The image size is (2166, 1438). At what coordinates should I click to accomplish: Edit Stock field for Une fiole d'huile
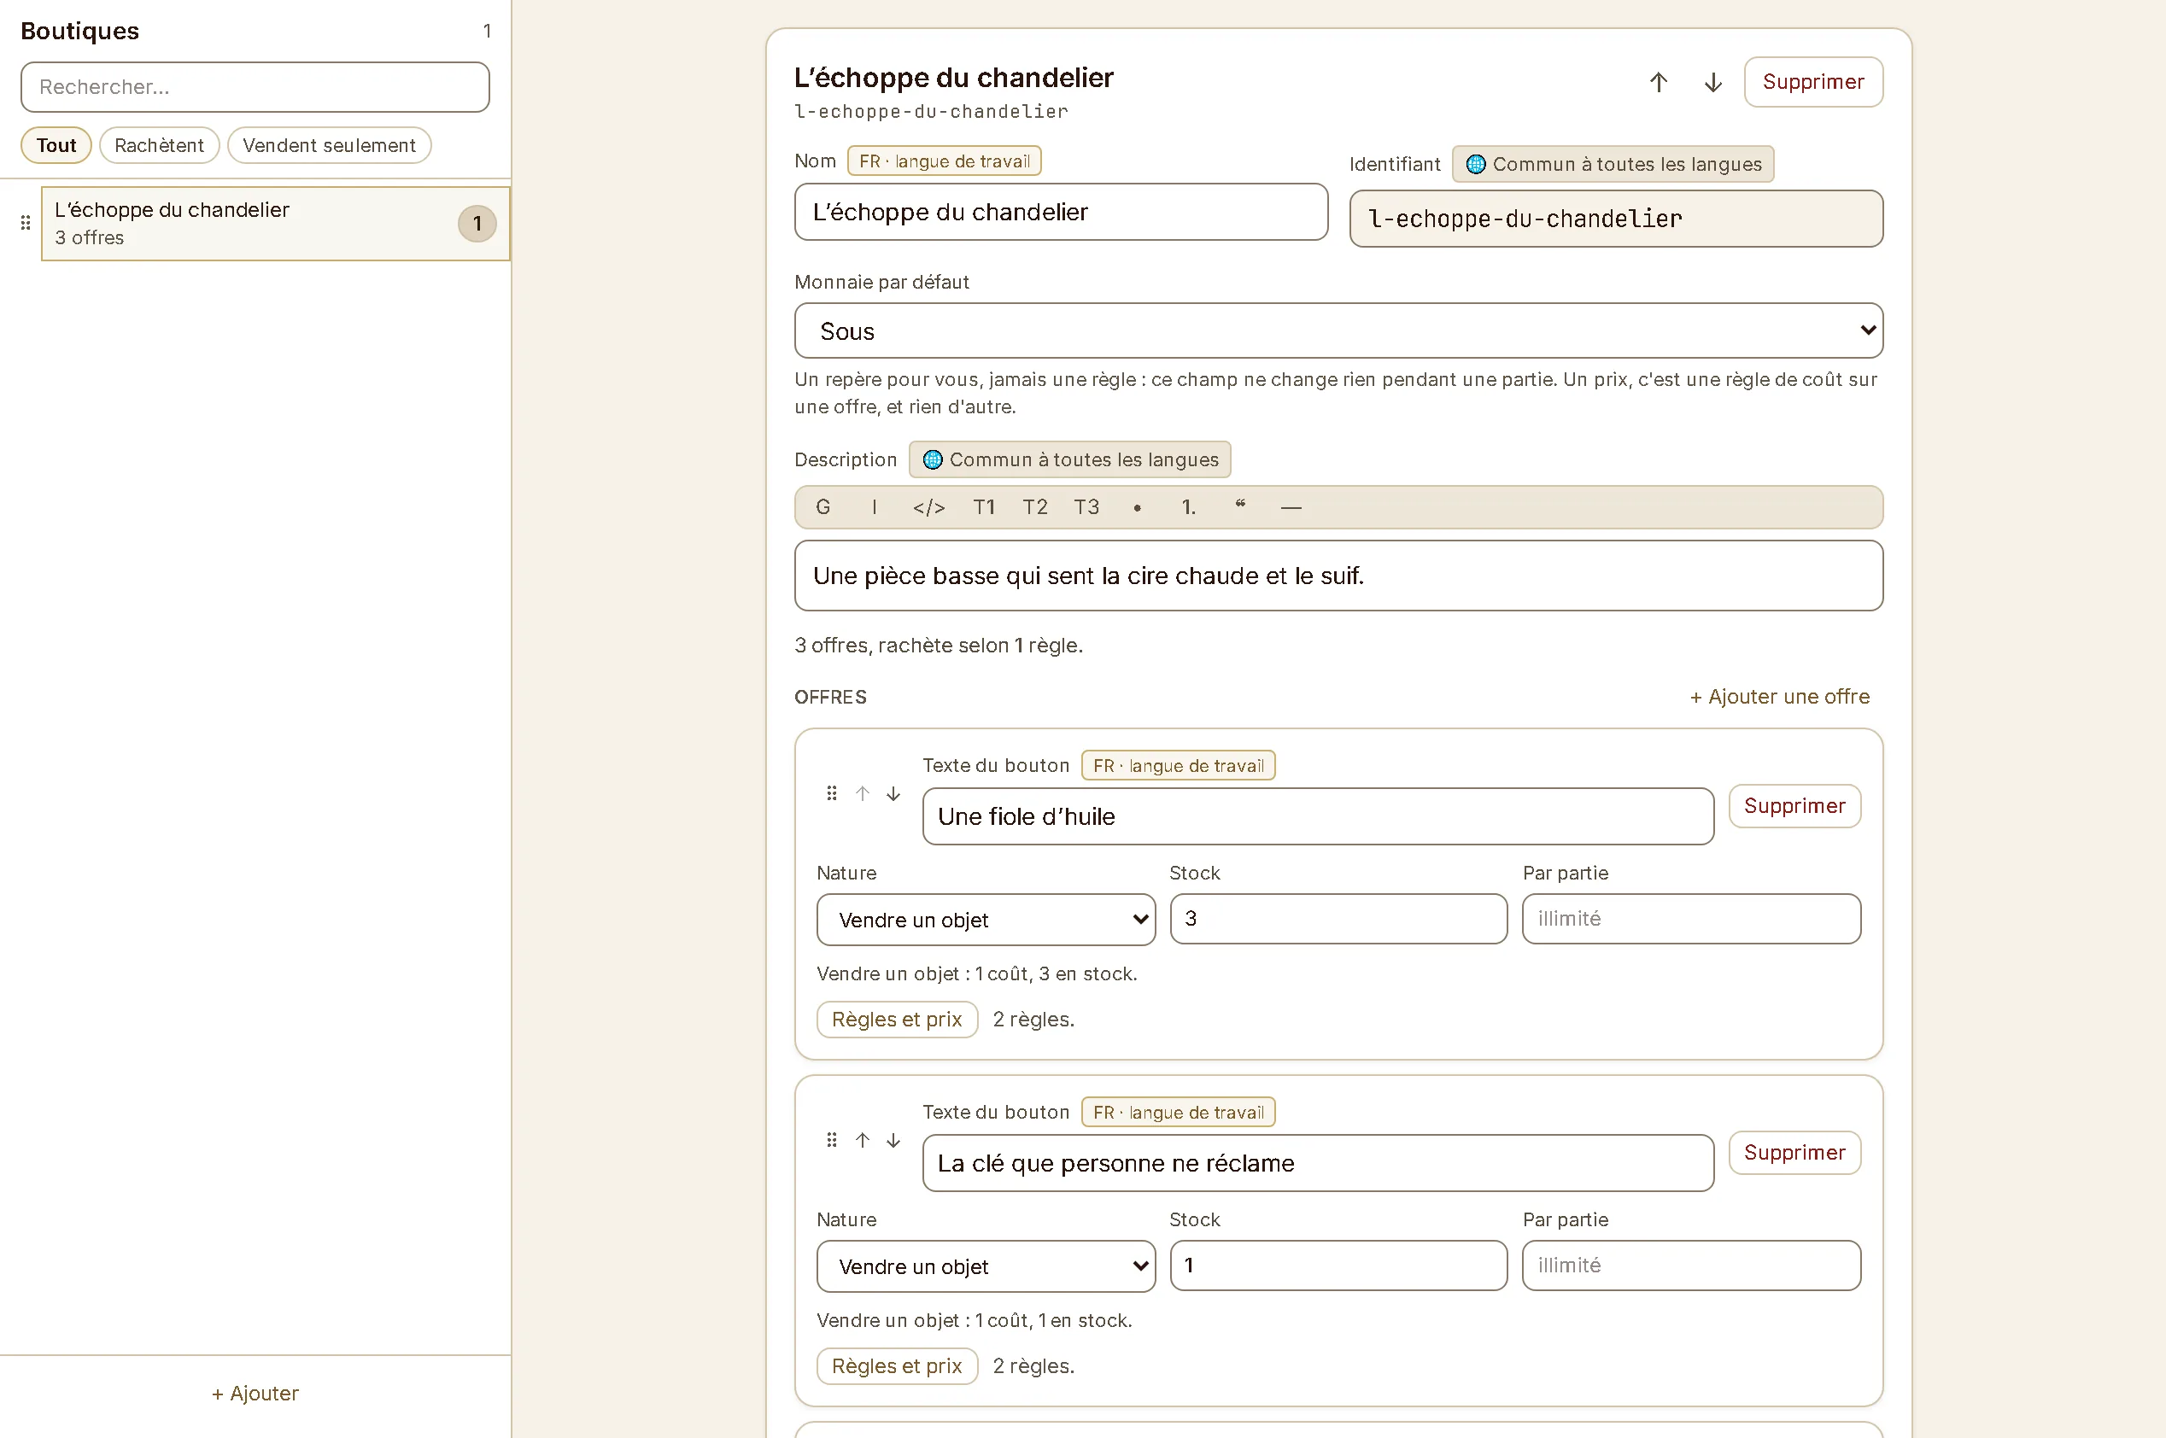pos(1338,918)
